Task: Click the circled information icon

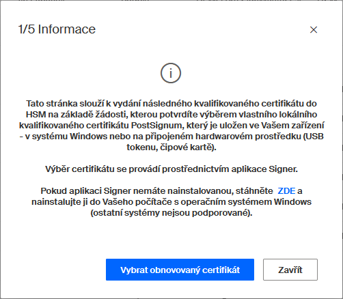Action: (x=171, y=73)
